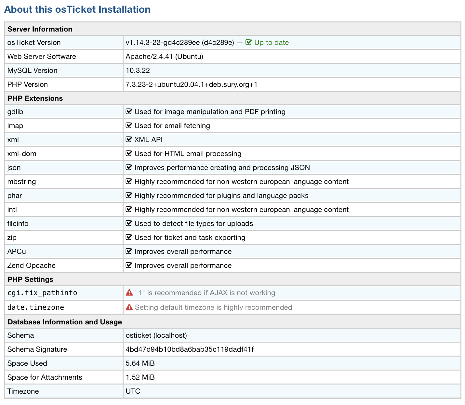
Task: Click version string v1.14.3-22-gd4c289ee
Action: pyautogui.click(x=163, y=43)
